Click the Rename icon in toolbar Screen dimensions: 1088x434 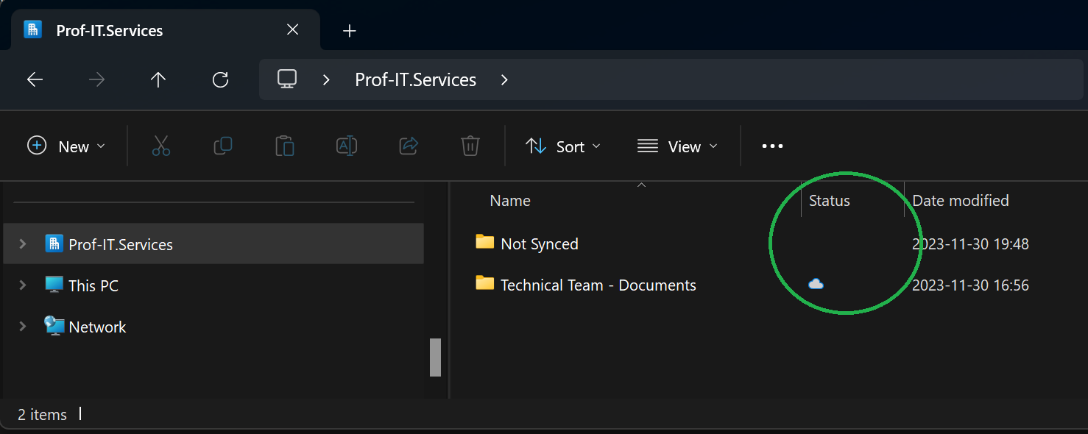[347, 146]
